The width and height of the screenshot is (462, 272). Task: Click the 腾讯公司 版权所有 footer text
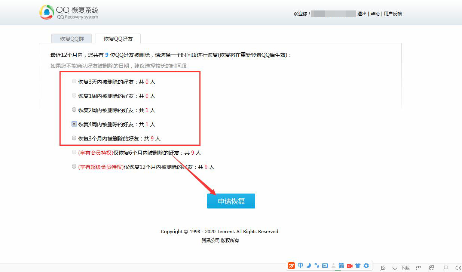(x=220, y=241)
